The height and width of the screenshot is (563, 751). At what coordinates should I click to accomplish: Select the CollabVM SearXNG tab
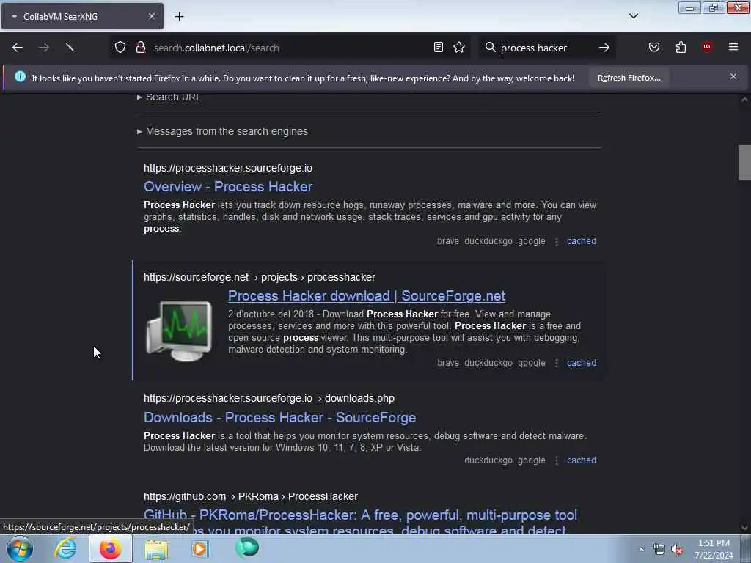(x=82, y=17)
